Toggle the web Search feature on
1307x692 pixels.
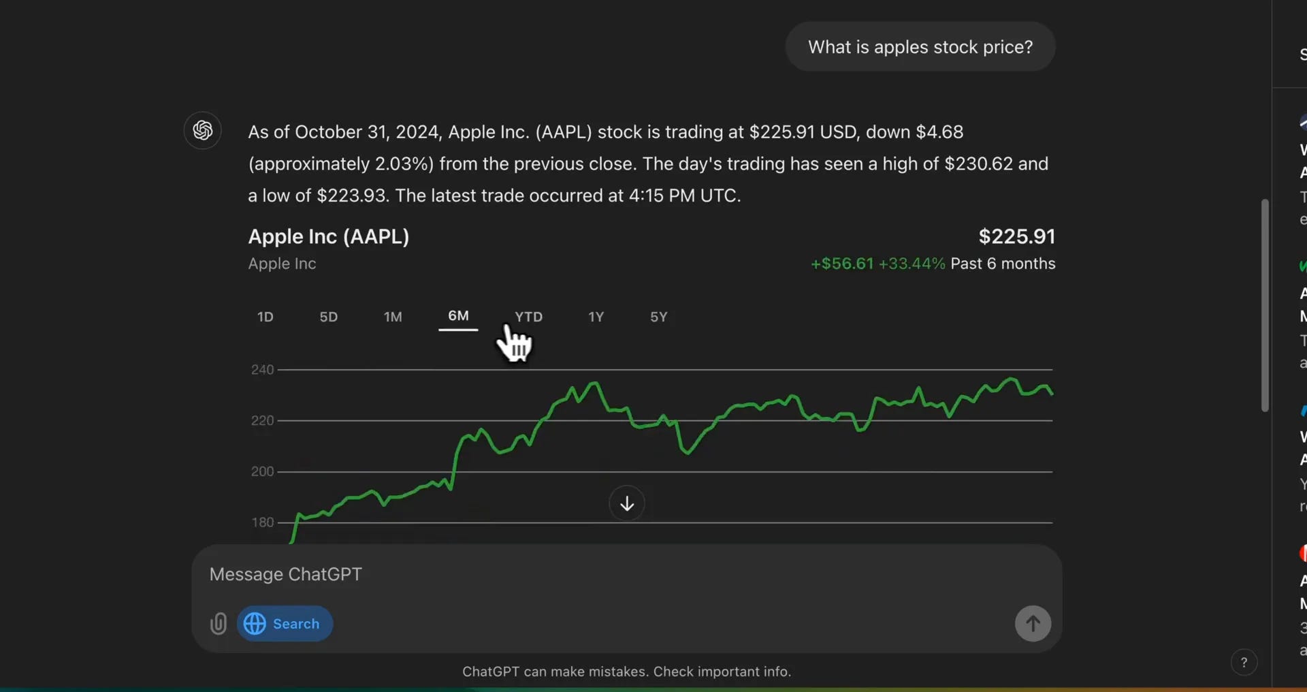click(285, 623)
